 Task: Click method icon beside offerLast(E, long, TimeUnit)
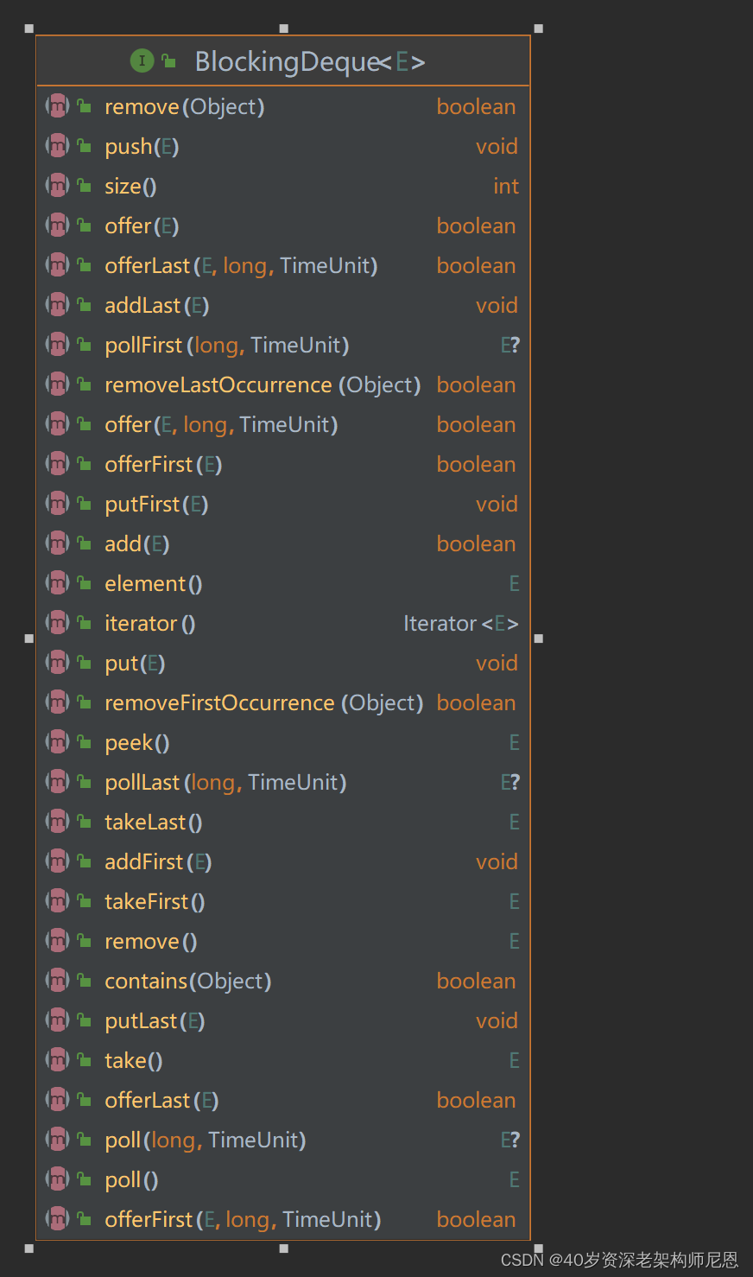[x=57, y=265]
